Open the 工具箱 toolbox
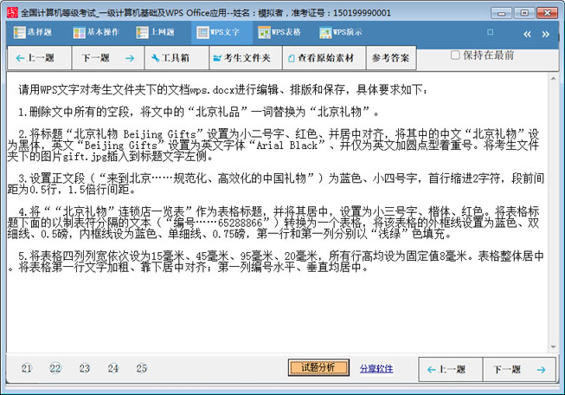 point(177,58)
